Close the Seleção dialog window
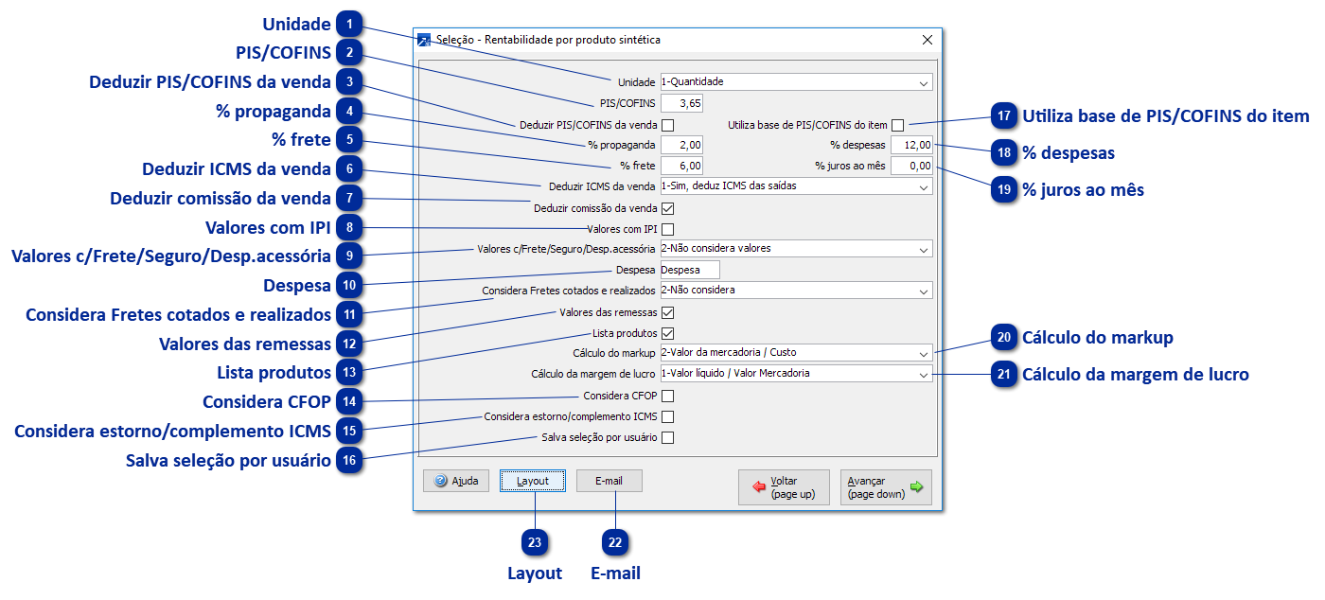This screenshot has height=600, width=1325. click(x=927, y=40)
